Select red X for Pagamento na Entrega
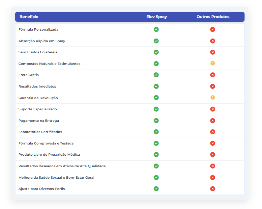 213,120
